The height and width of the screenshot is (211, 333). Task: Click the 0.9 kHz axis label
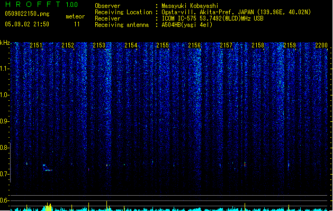point(4,121)
